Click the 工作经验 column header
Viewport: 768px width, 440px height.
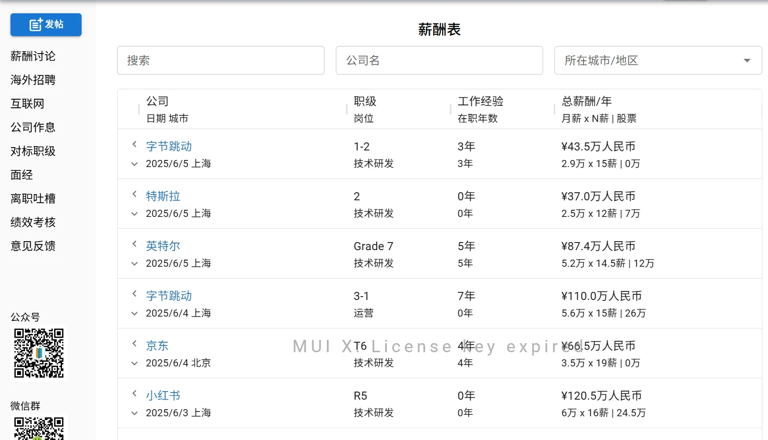pos(481,101)
